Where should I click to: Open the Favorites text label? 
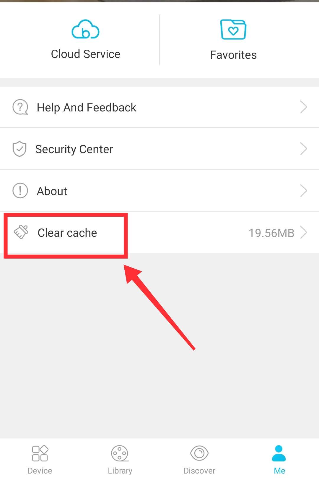[233, 55]
